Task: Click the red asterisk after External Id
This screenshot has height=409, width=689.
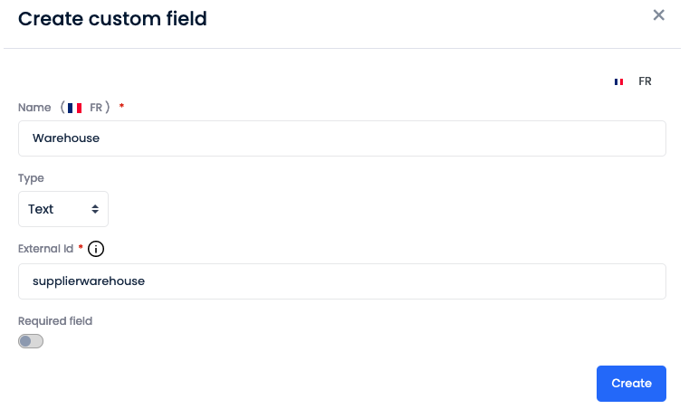Action: 81,248
